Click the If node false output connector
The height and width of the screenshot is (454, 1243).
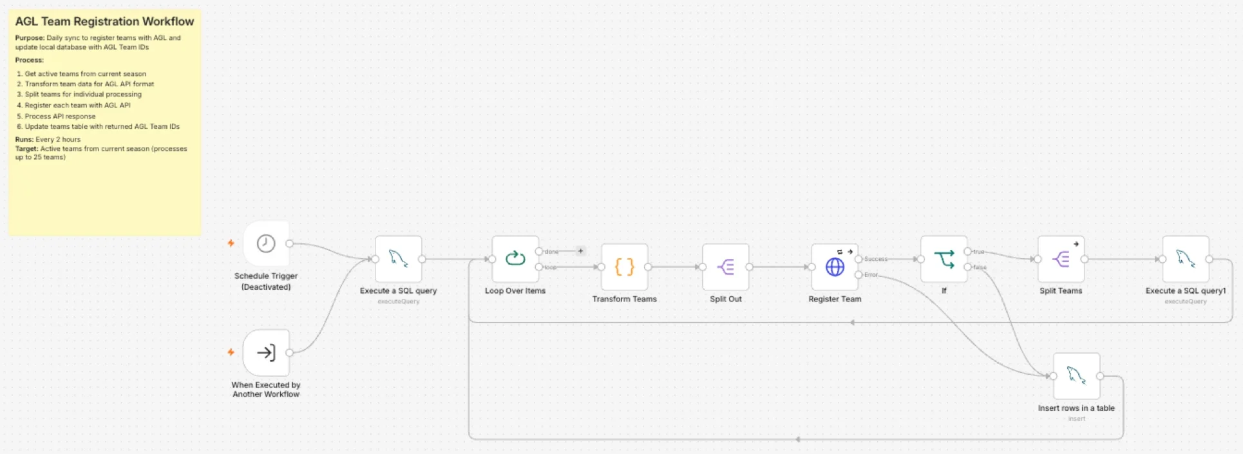tap(967, 267)
